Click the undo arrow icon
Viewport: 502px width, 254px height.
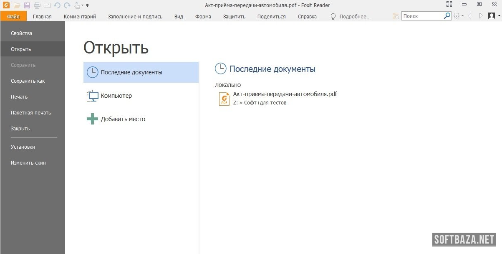coord(57,5)
